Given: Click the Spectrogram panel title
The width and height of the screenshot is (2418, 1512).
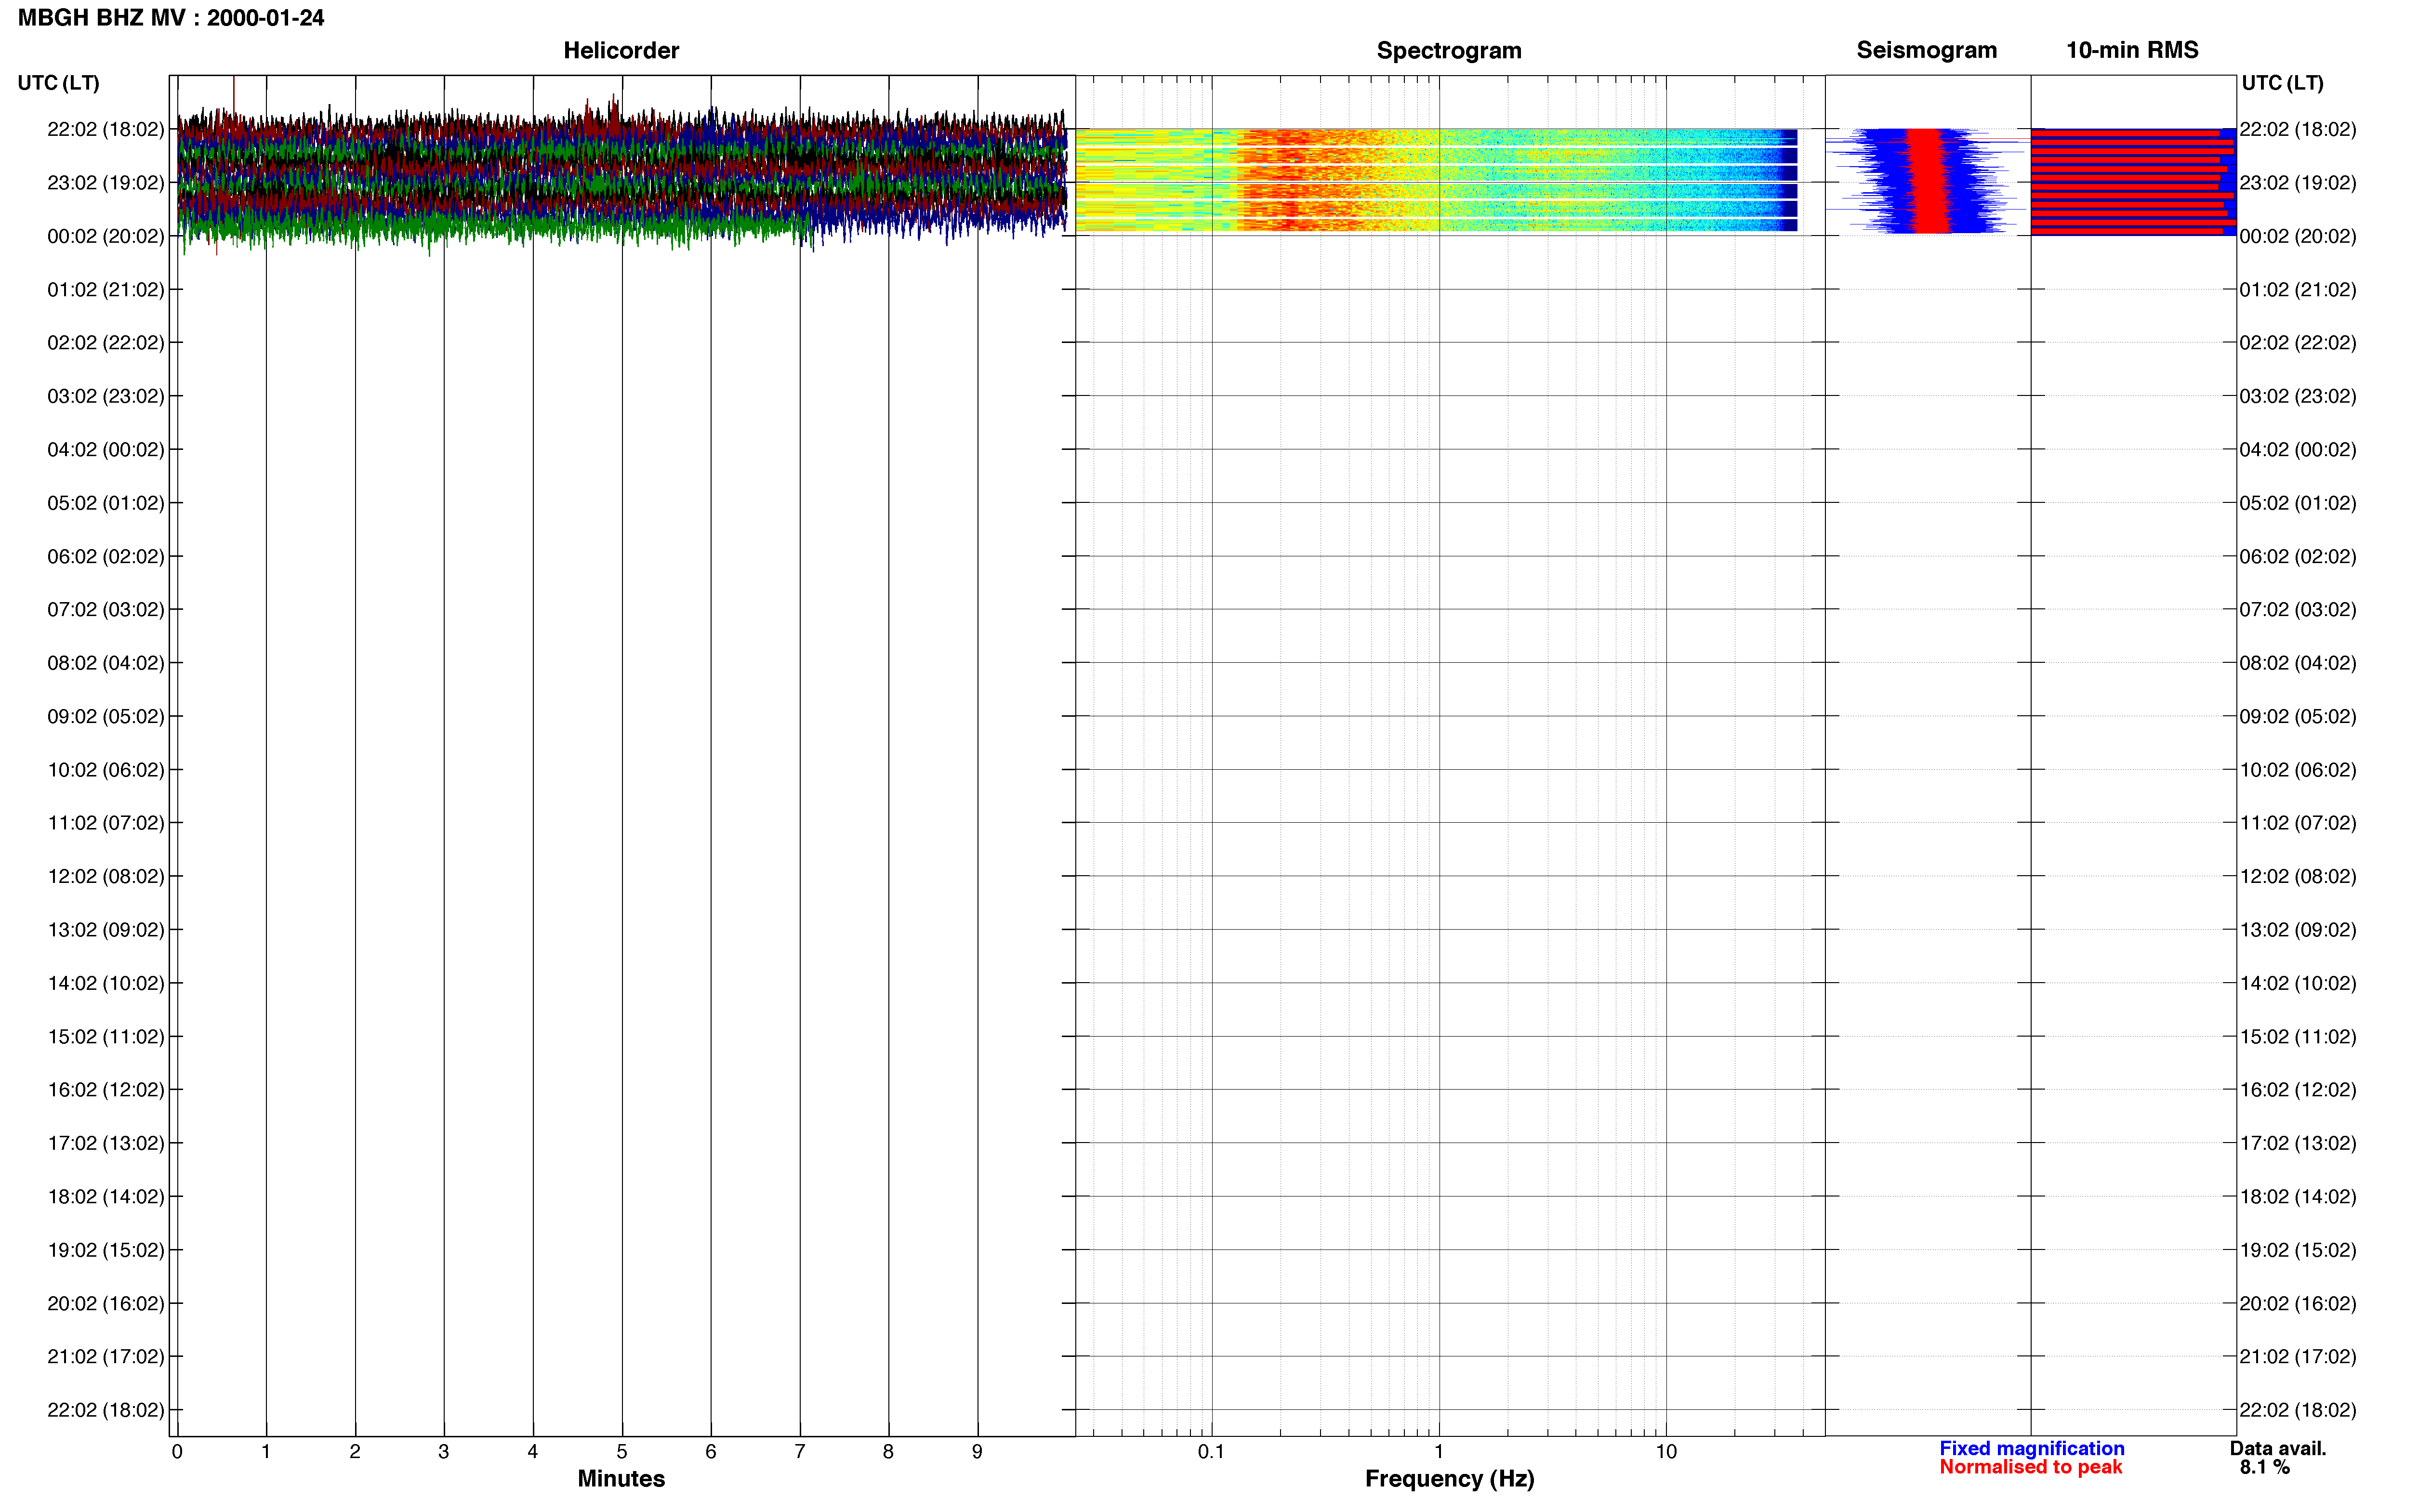Looking at the screenshot, I should (x=1449, y=50).
